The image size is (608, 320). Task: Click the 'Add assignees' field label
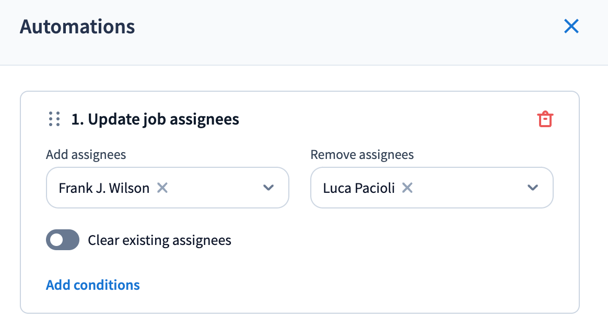click(86, 154)
